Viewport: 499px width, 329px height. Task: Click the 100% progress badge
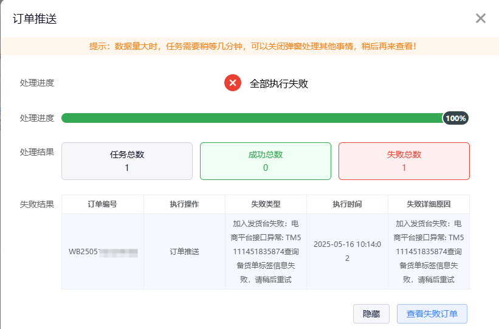coord(455,118)
